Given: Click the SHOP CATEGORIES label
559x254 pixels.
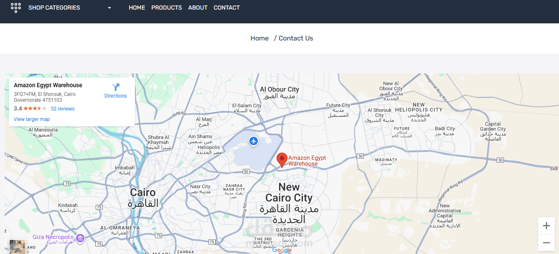Looking at the screenshot, I should [54, 8].
